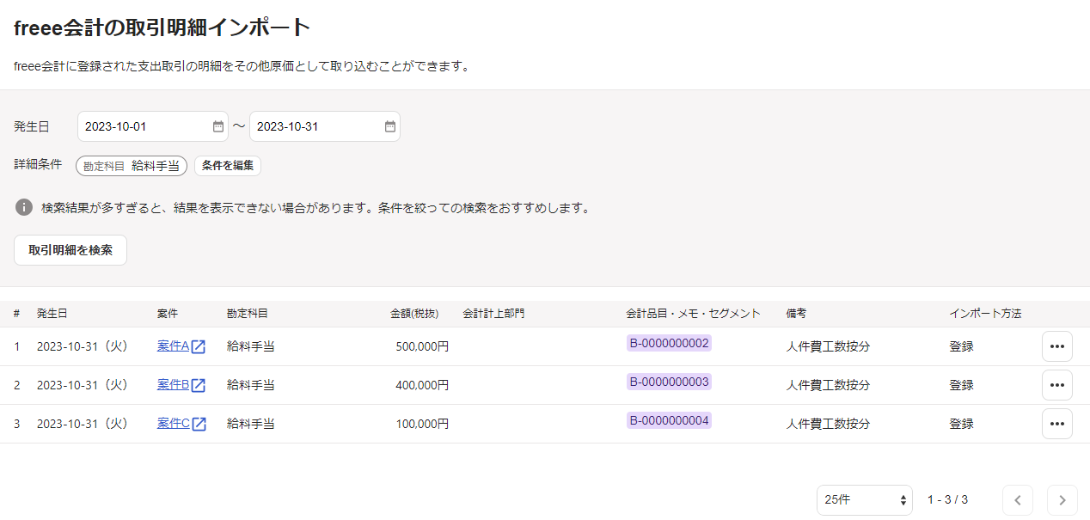Open external link icon beside 案件A
Image resolution: width=1090 pixels, height=520 pixels.
click(199, 346)
